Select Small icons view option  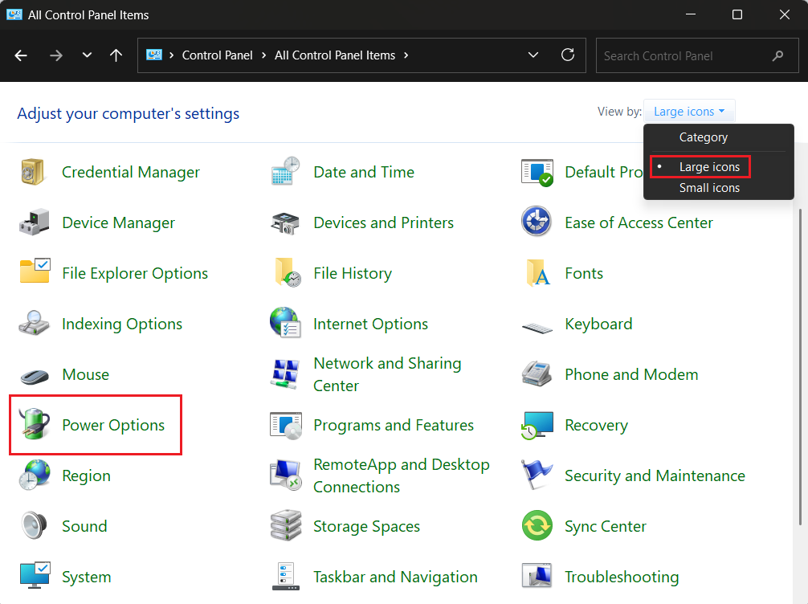pos(709,188)
